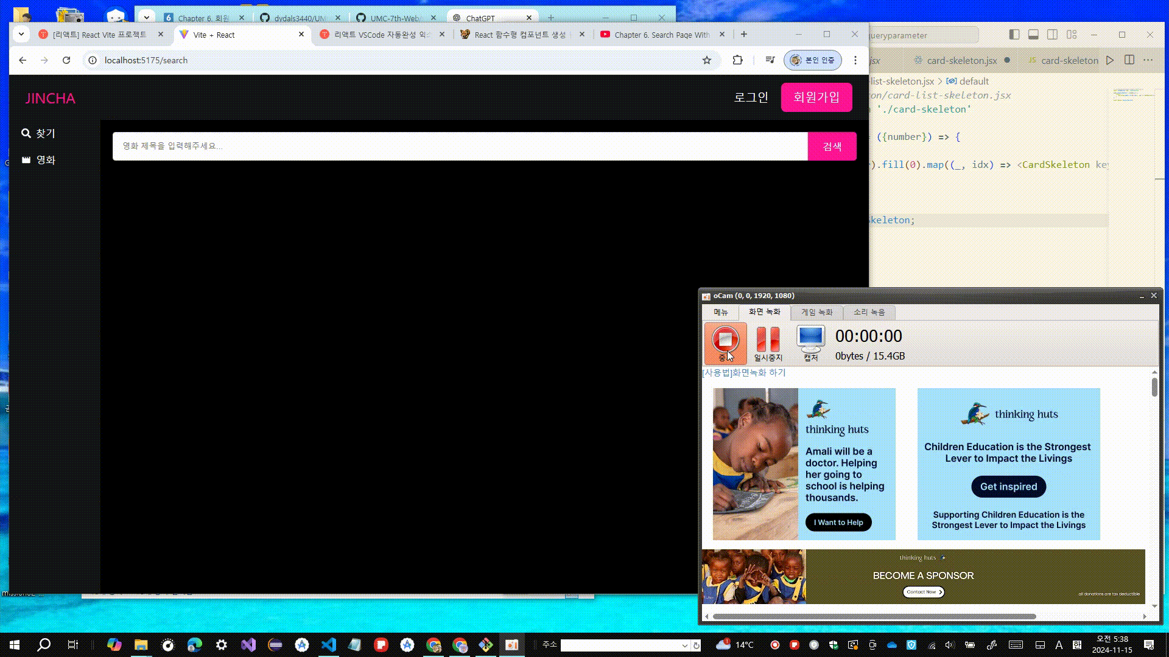Screen dimensions: 1169x657
Task: Run code in VS Code
Action: click(1110, 60)
